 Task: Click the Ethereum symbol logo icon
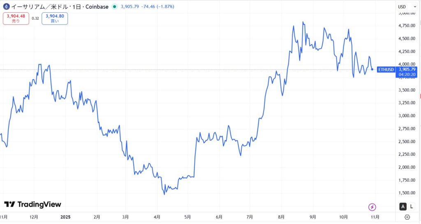click(x=6, y=7)
